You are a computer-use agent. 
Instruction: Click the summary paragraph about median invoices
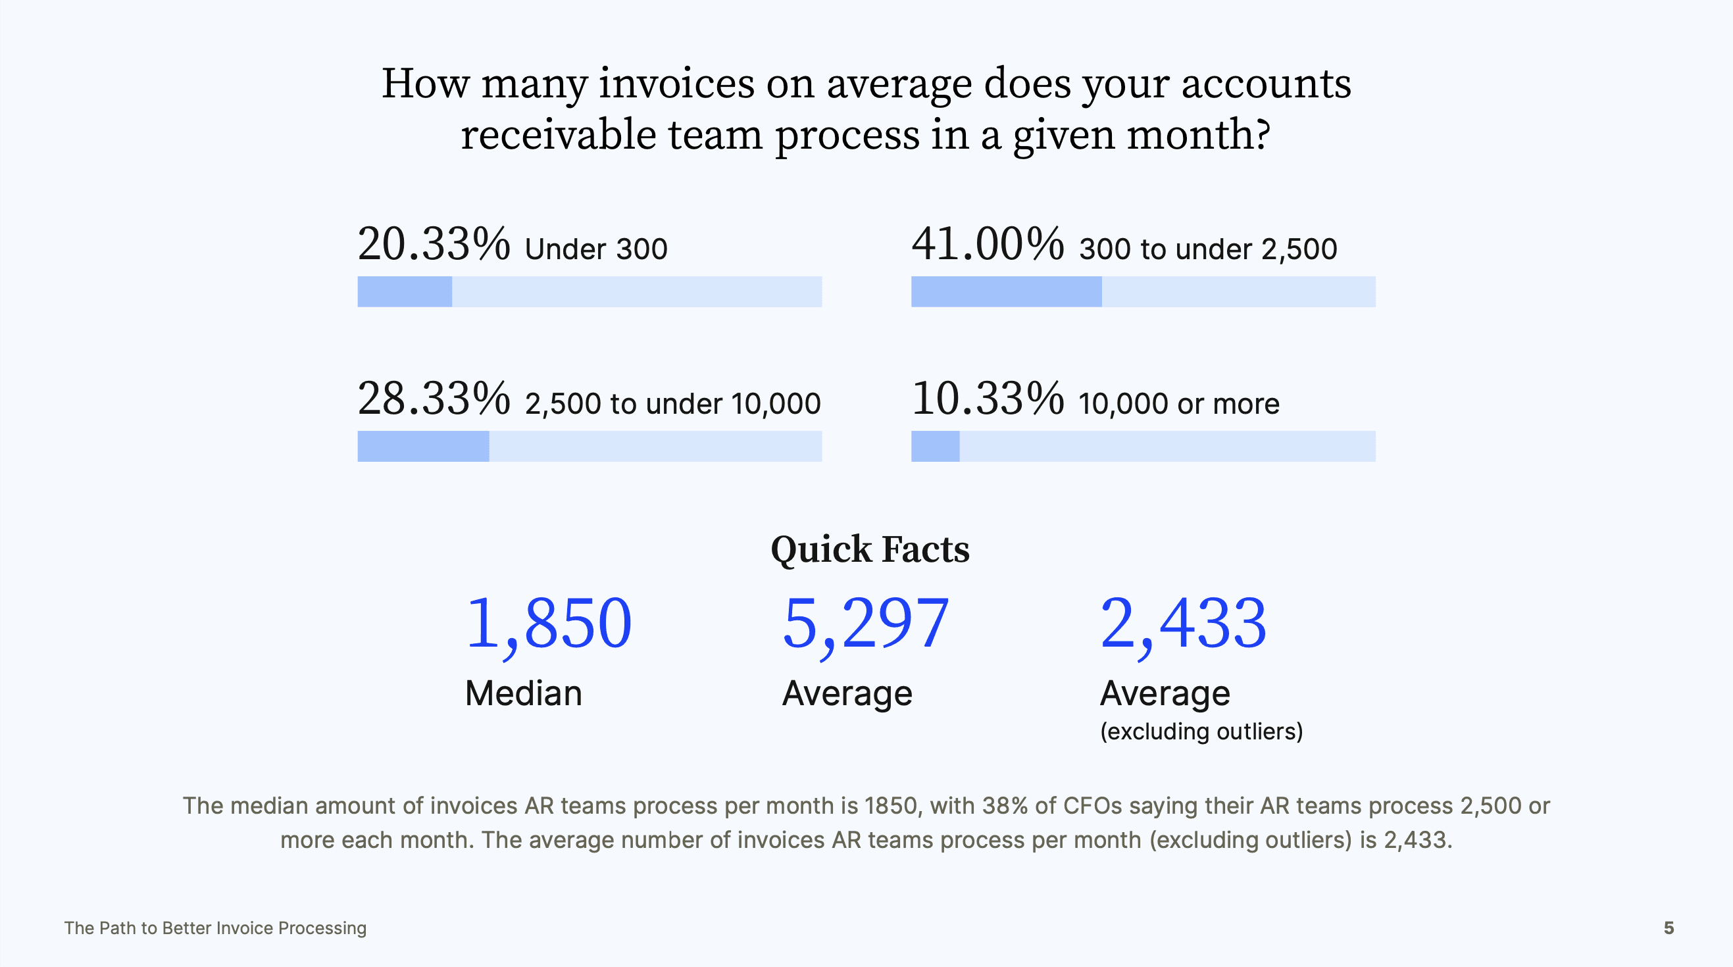(866, 822)
